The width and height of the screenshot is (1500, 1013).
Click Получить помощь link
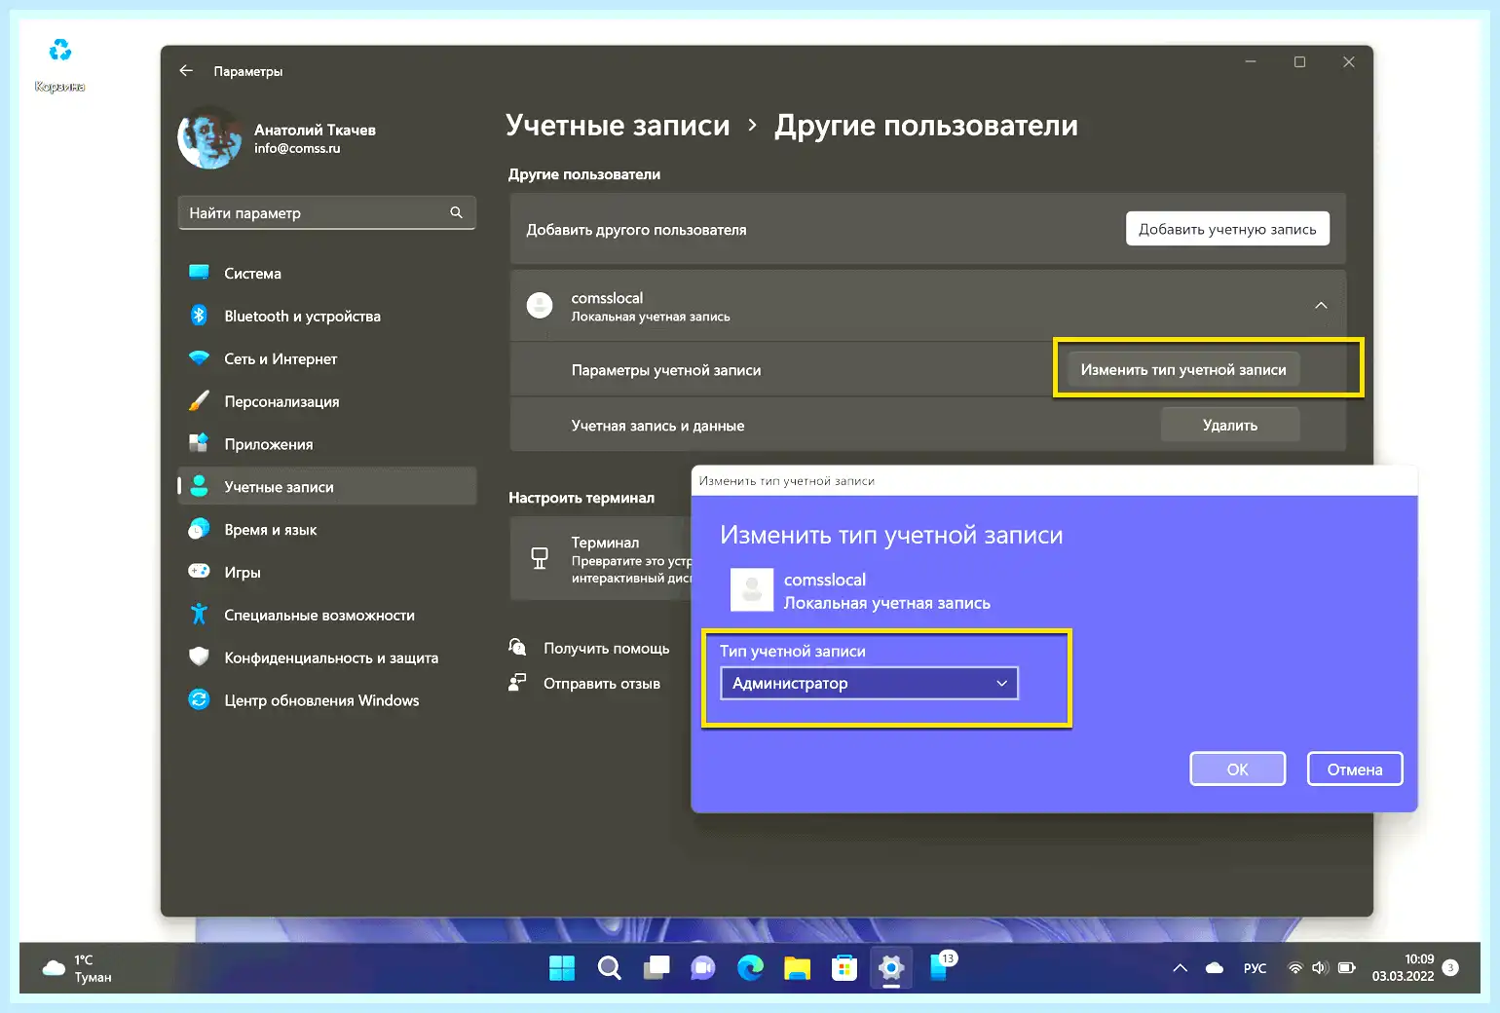(606, 649)
